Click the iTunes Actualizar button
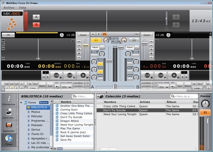The height and width of the screenshot is (152, 213). (x=44, y=103)
